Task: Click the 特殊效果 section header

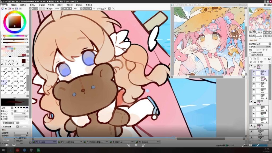Action: 253,40
